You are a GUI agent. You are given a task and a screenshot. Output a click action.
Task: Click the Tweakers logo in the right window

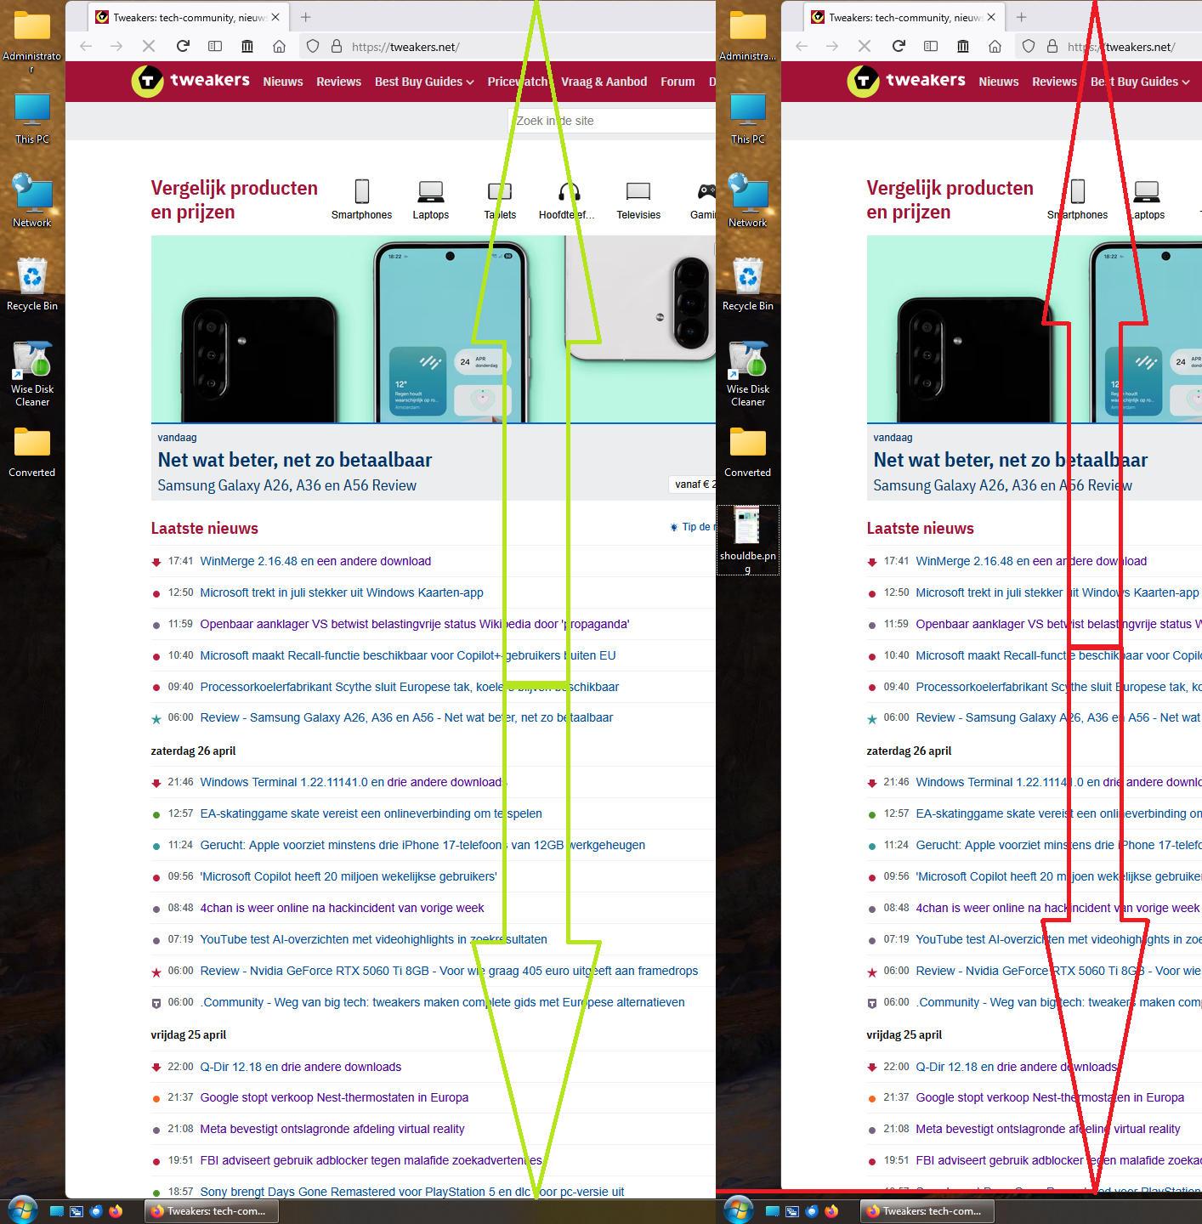click(x=906, y=81)
